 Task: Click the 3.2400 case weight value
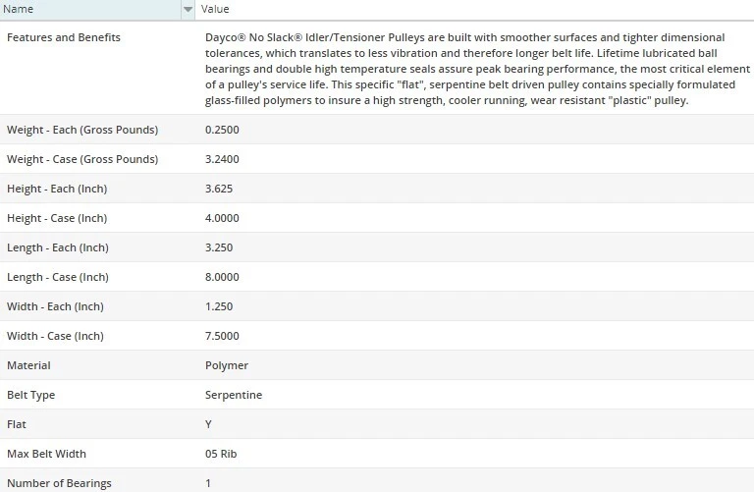(x=222, y=159)
